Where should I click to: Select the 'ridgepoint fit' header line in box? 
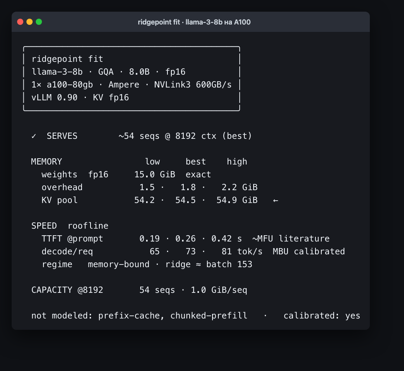click(67, 59)
